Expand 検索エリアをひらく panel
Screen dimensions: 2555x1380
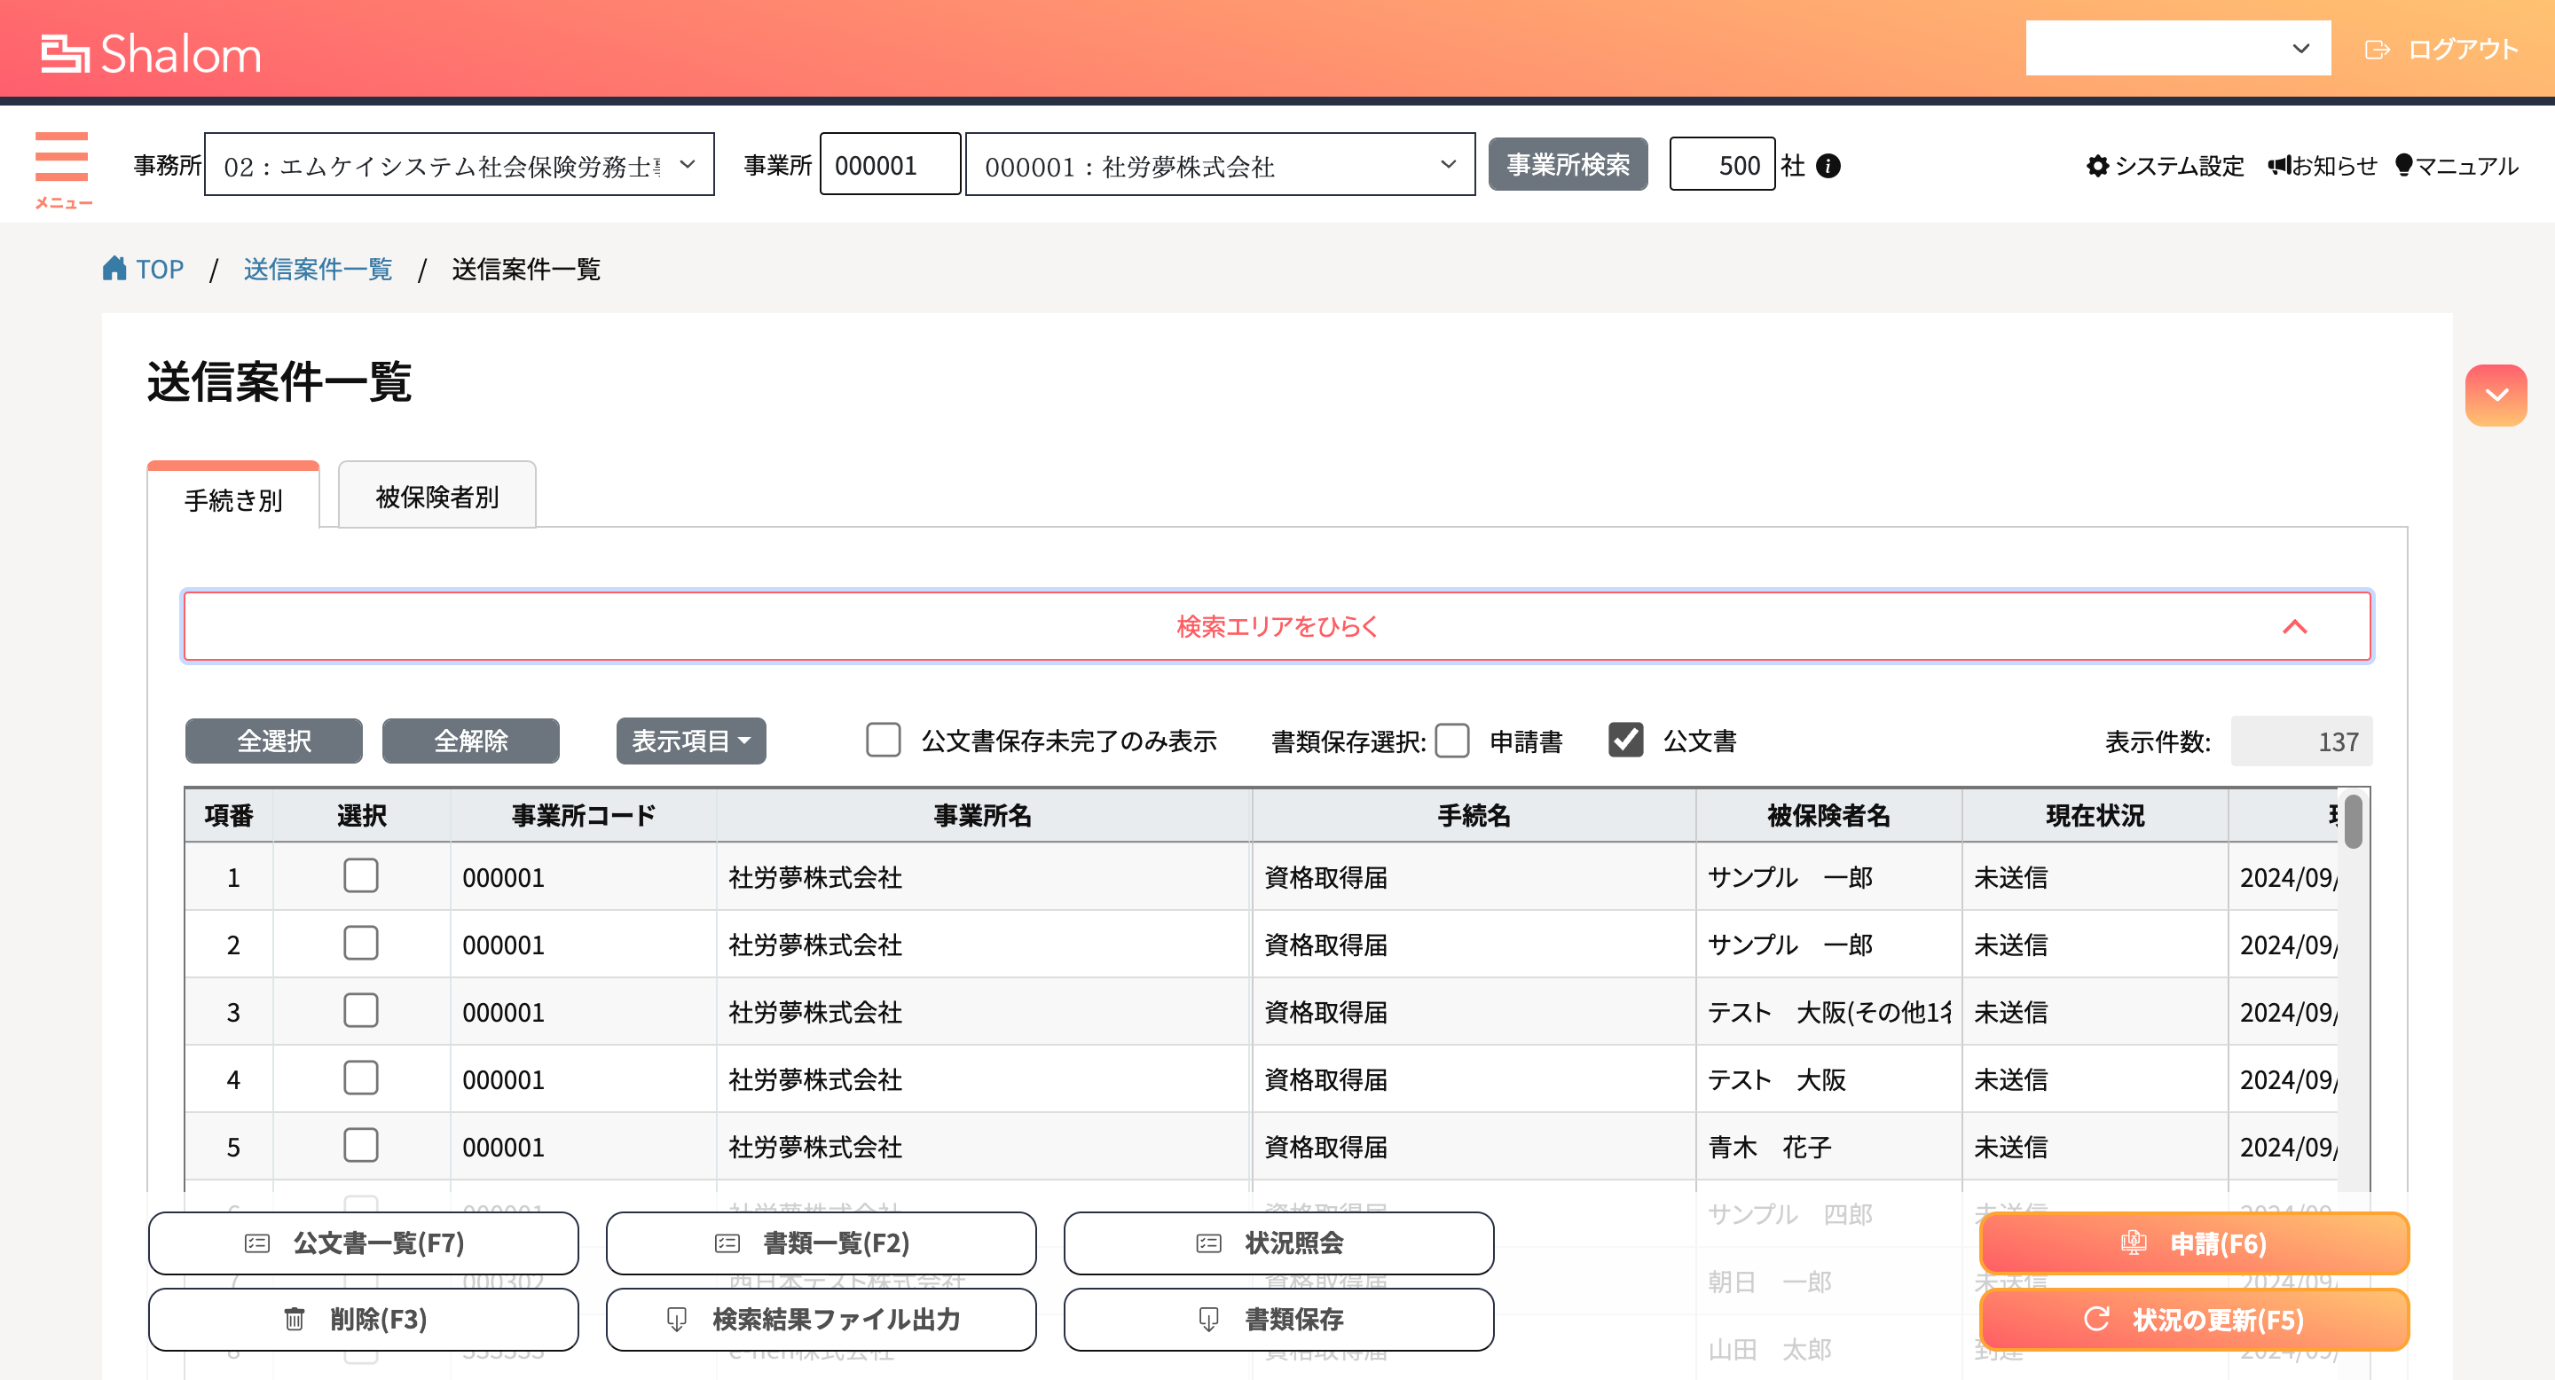pos(1277,626)
